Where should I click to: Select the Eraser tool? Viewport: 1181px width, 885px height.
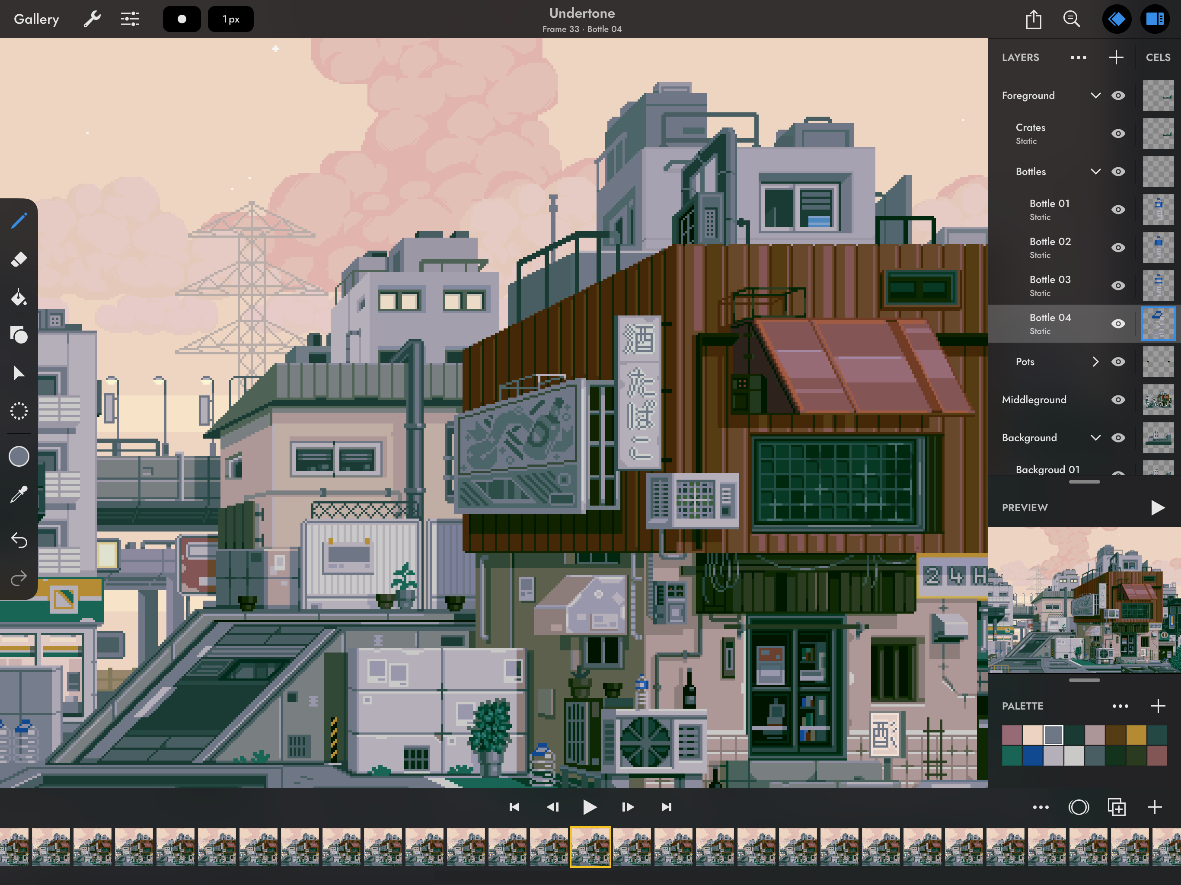pos(19,259)
